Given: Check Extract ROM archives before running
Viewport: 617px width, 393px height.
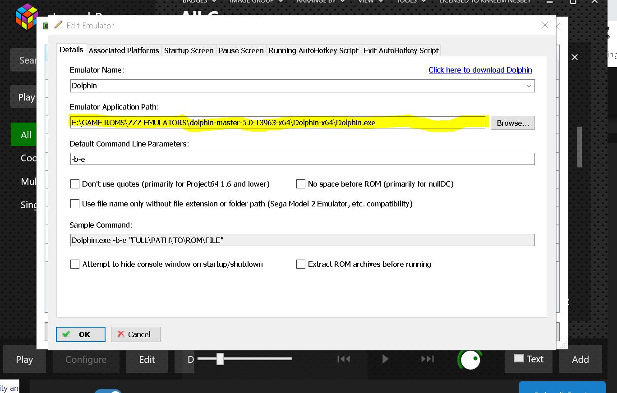Looking at the screenshot, I should pos(301,264).
